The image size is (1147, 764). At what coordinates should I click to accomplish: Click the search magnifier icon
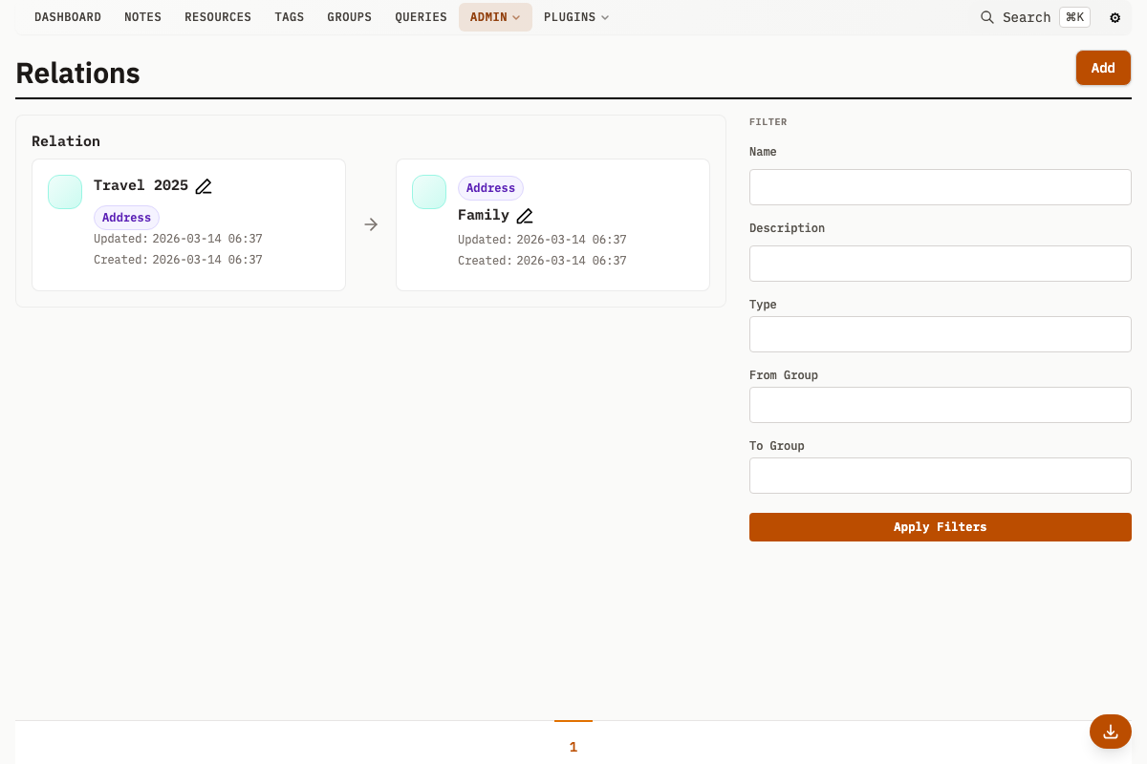[x=987, y=17]
